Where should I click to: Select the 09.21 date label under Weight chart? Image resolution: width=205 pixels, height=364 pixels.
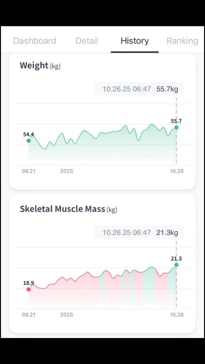29,171
